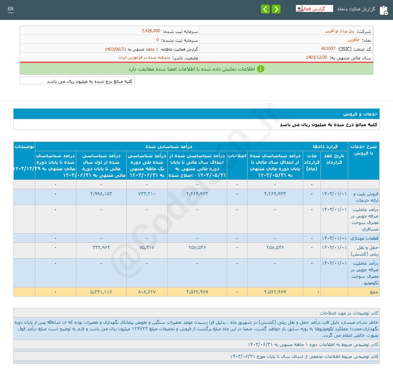The width and height of the screenshot is (393, 379).
Task: Open the گزارش فعالیت report type dropdown
Action: [x=314, y=8]
